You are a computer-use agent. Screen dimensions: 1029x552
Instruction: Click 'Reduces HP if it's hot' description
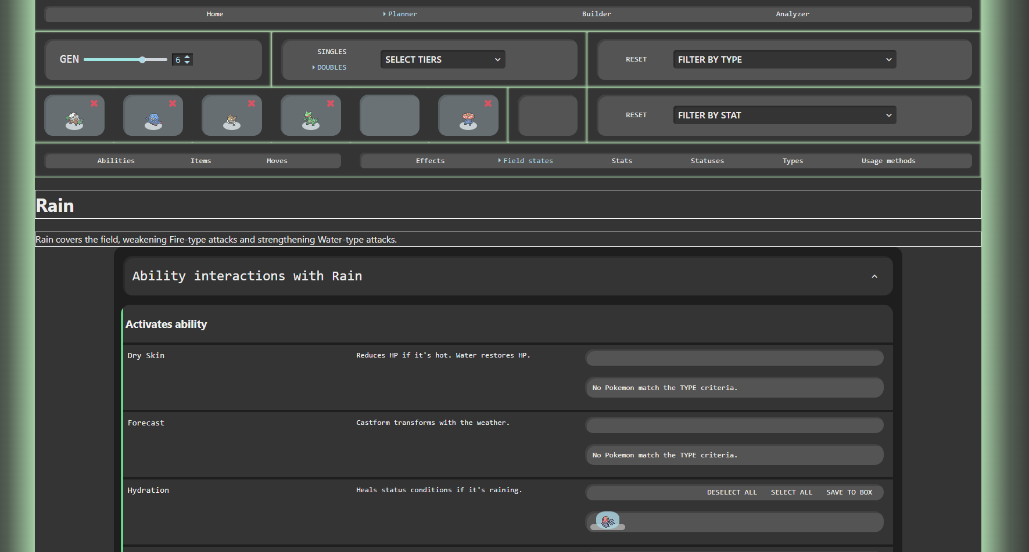pyautogui.click(x=443, y=355)
